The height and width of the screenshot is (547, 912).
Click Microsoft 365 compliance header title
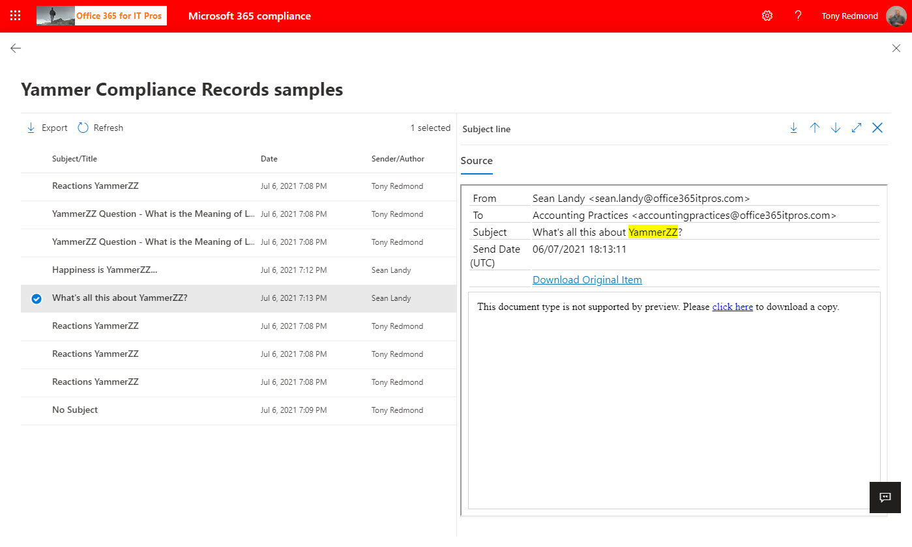point(250,16)
